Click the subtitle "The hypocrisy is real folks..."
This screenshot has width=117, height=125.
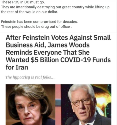point(30,77)
